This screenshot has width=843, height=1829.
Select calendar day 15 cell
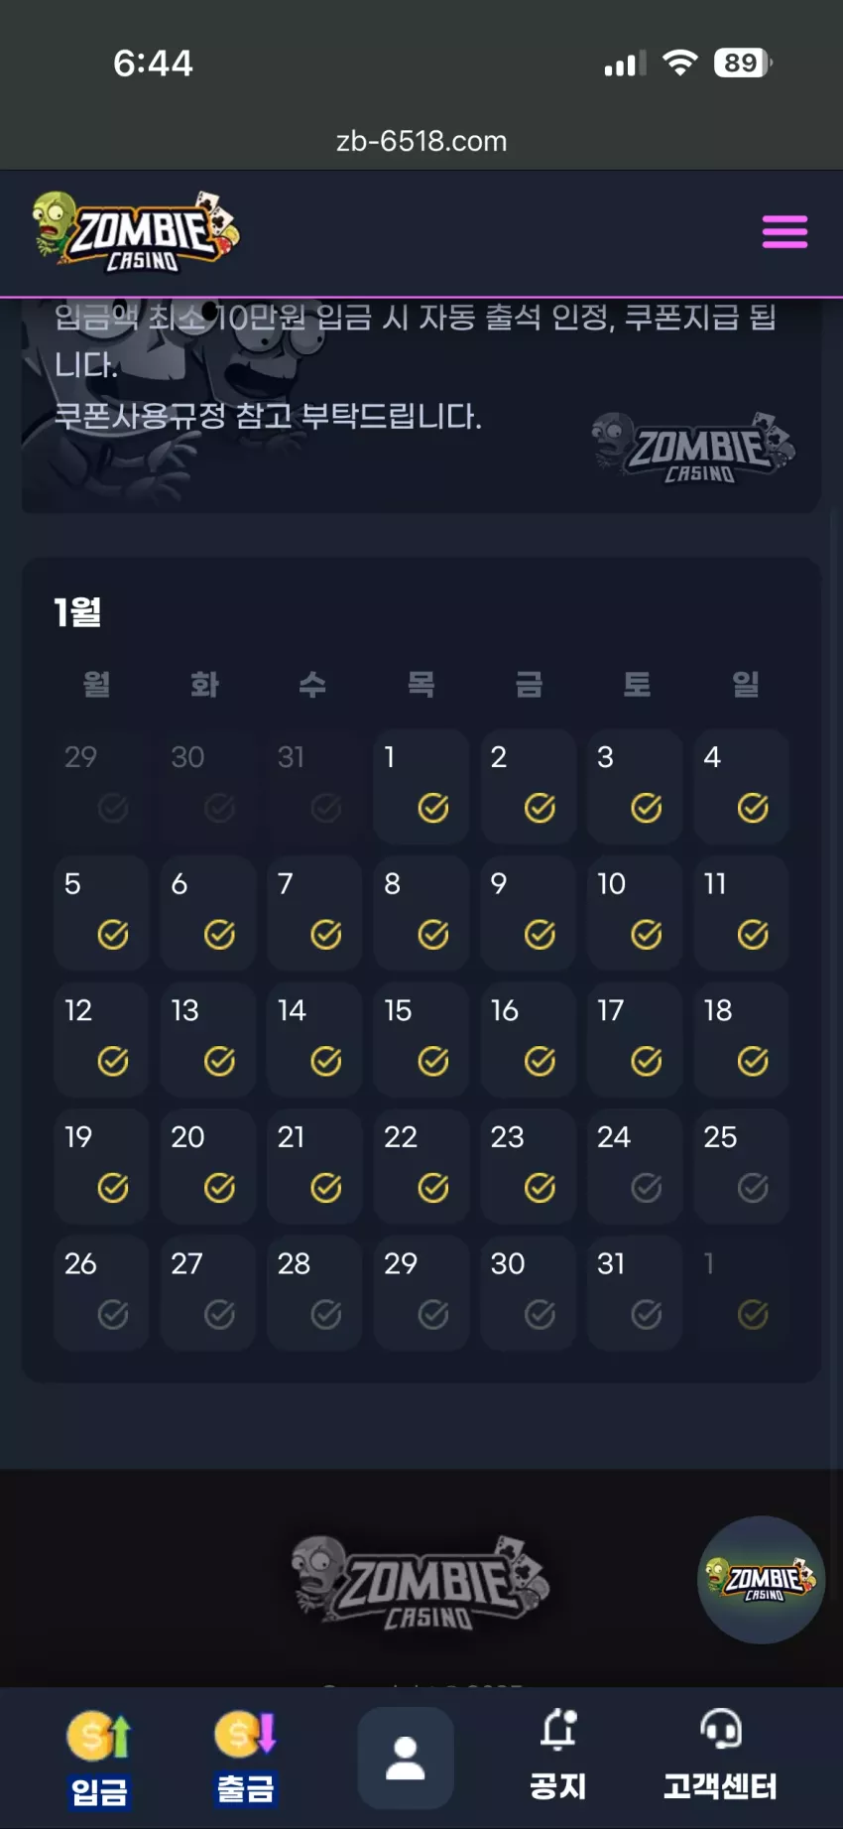(x=421, y=1040)
